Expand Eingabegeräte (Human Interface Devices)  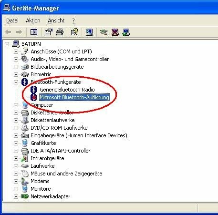[16, 135]
